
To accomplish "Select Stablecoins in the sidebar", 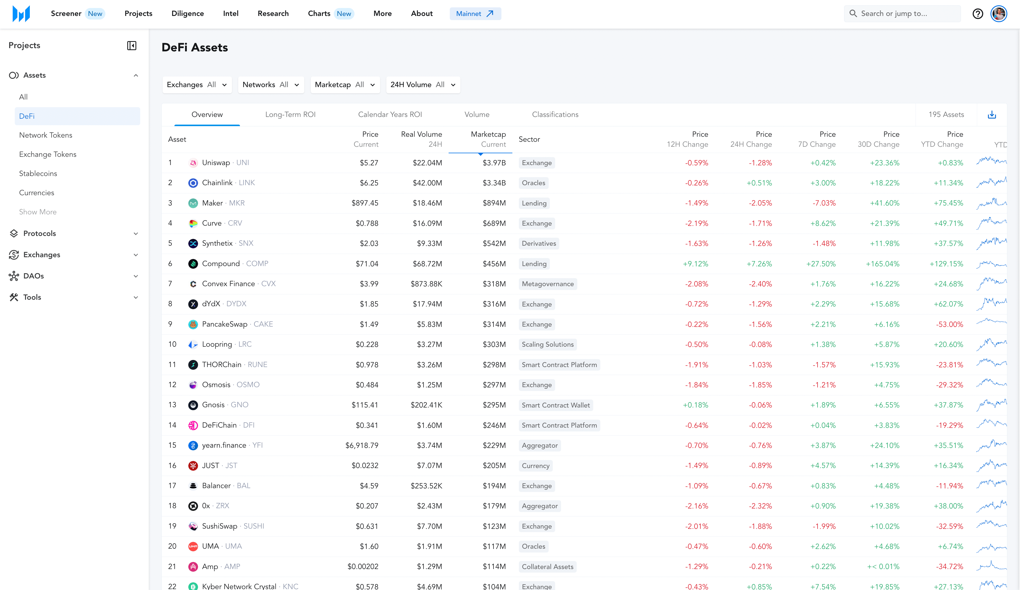I will point(38,173).
